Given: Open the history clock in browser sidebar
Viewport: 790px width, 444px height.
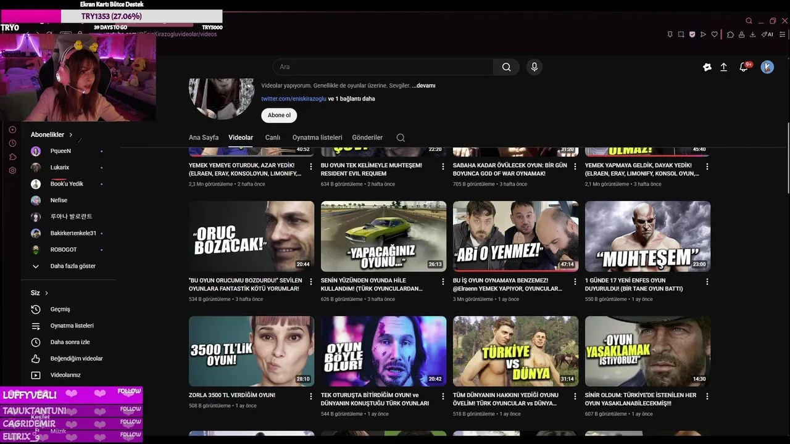Looking at the screenshot, I should [12, 143].
